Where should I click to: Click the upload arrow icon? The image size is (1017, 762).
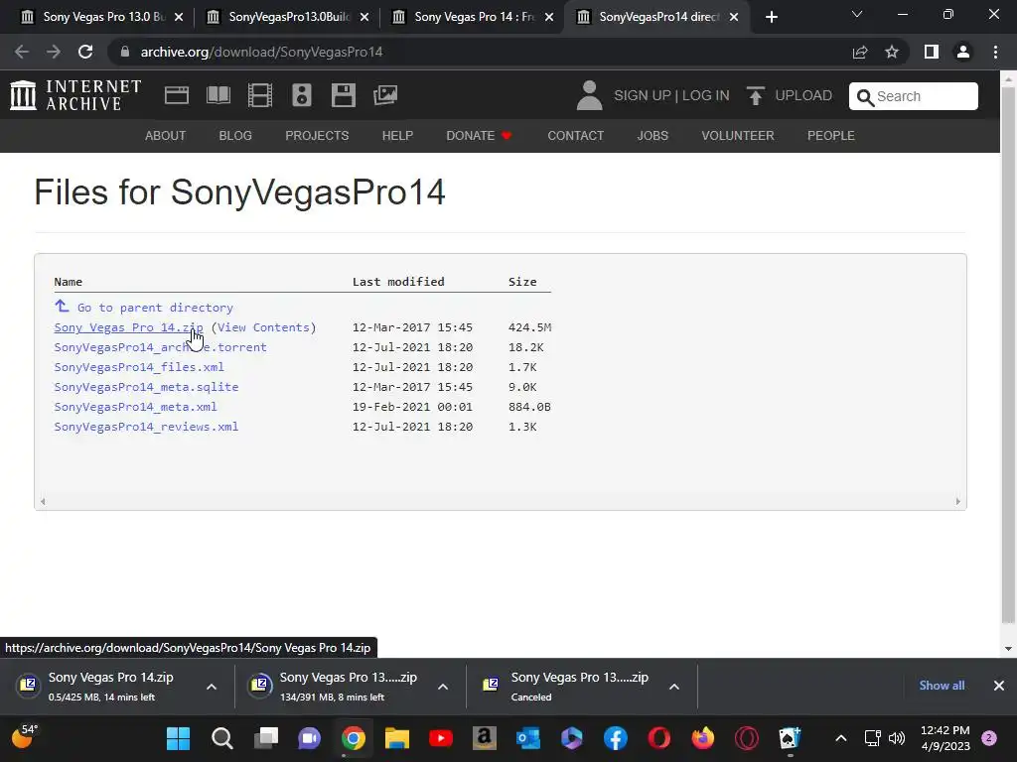click(755, 96)
